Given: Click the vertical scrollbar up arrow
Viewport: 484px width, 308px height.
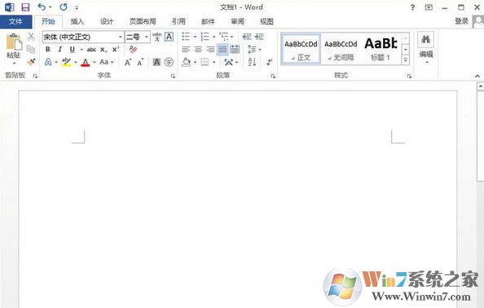Looking at the screenshot, I should tap(480, 86).
